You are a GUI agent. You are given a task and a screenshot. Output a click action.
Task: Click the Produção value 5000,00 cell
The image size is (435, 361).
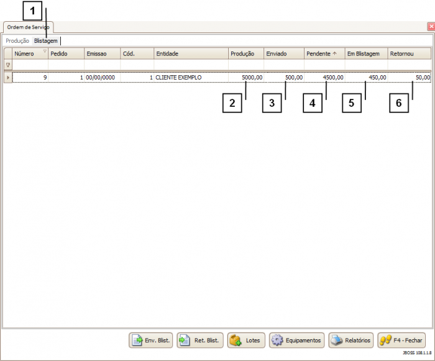tap(246, 78)
